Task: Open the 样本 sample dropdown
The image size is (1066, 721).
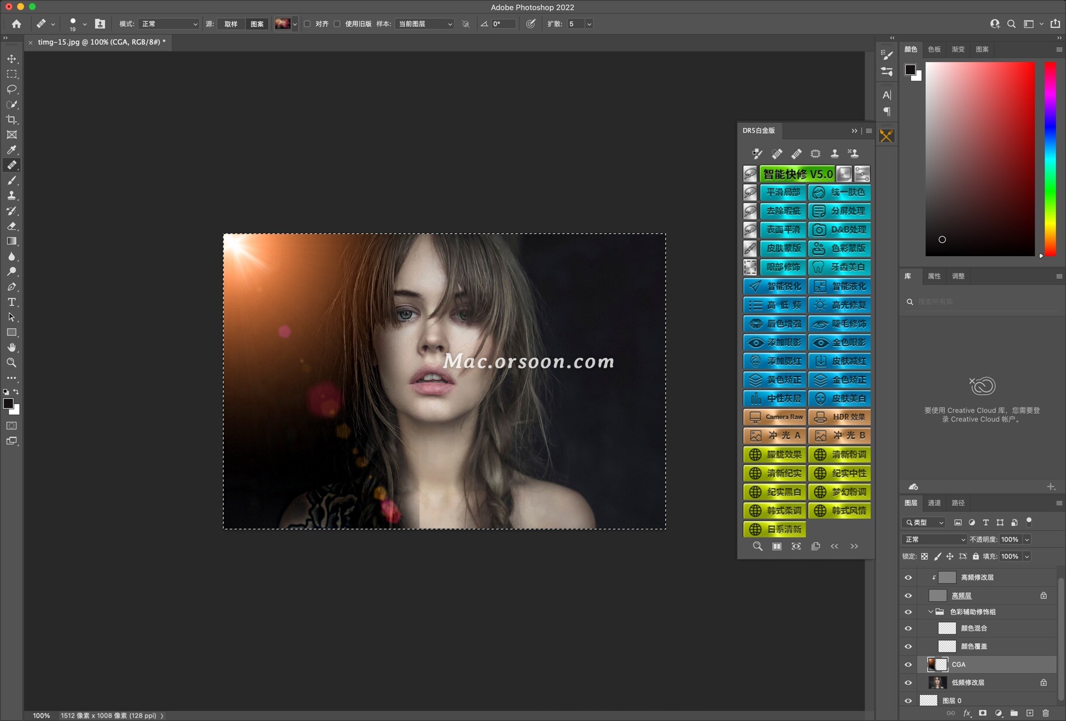Action: 425,24
